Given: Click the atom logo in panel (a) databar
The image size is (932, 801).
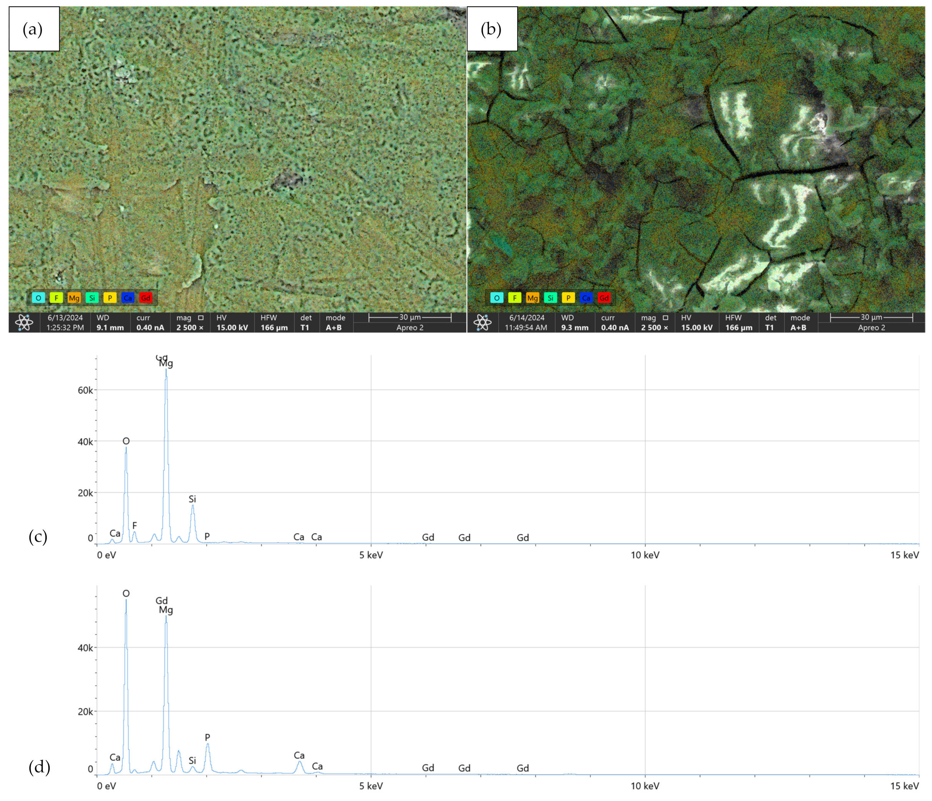Looking at the screenshot, I should (24, 322).
